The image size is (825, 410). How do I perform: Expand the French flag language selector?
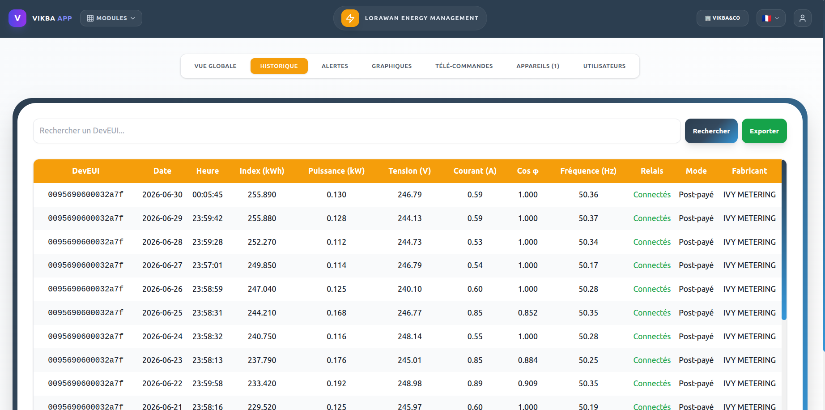(x=771, y=18)
